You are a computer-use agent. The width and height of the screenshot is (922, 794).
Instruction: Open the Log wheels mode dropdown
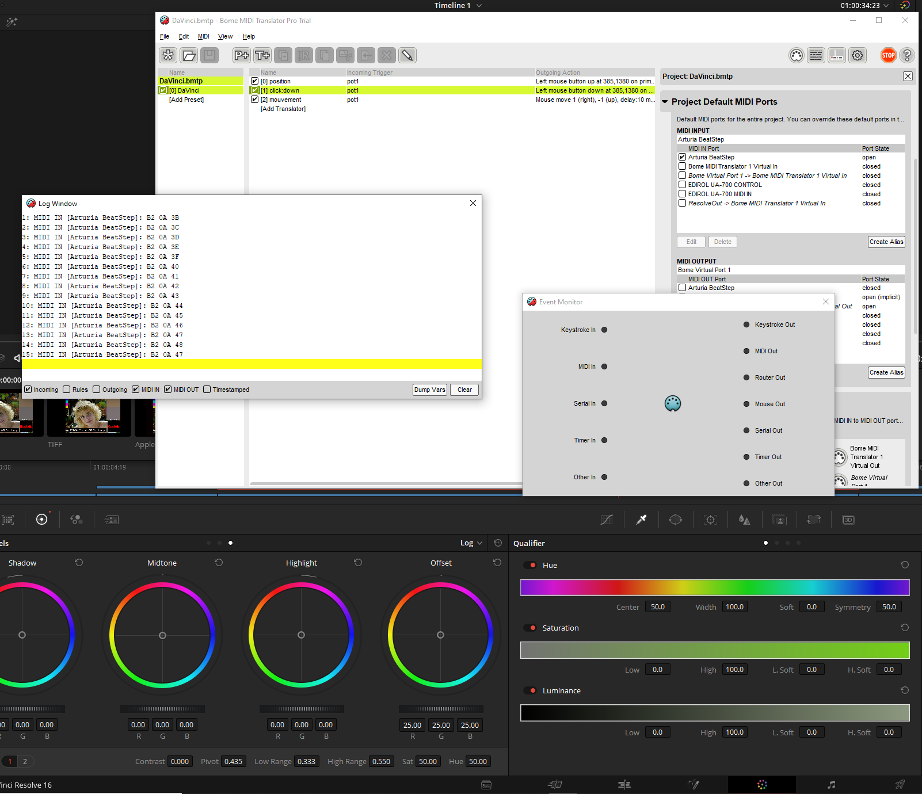pyautogui.click(x=471, y=543)
